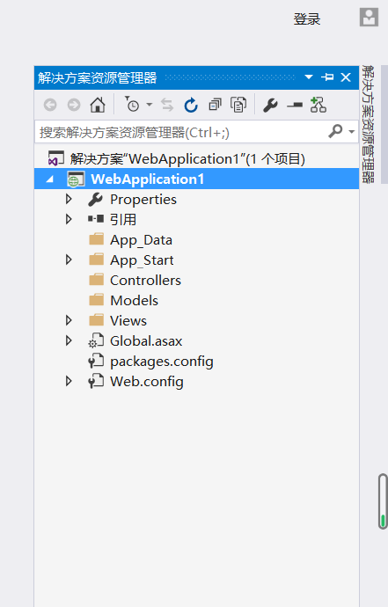
Task: Toggle the auto-hide pin icon in the title bar
Action: (x=327, y=77)
